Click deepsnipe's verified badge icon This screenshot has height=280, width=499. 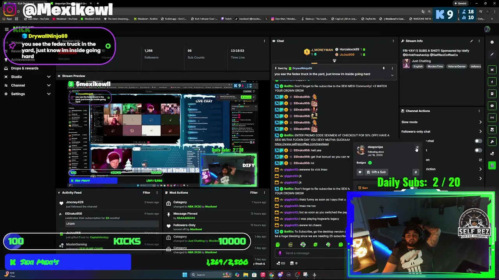[x=370, y=163]
